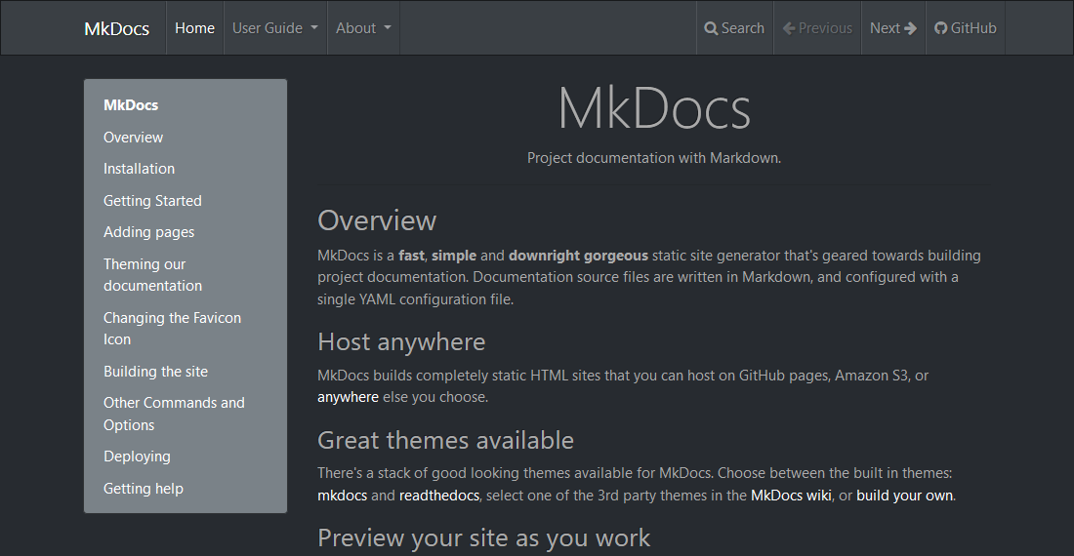Select bold MkDocs entry in sidebar

pos(131,105)
